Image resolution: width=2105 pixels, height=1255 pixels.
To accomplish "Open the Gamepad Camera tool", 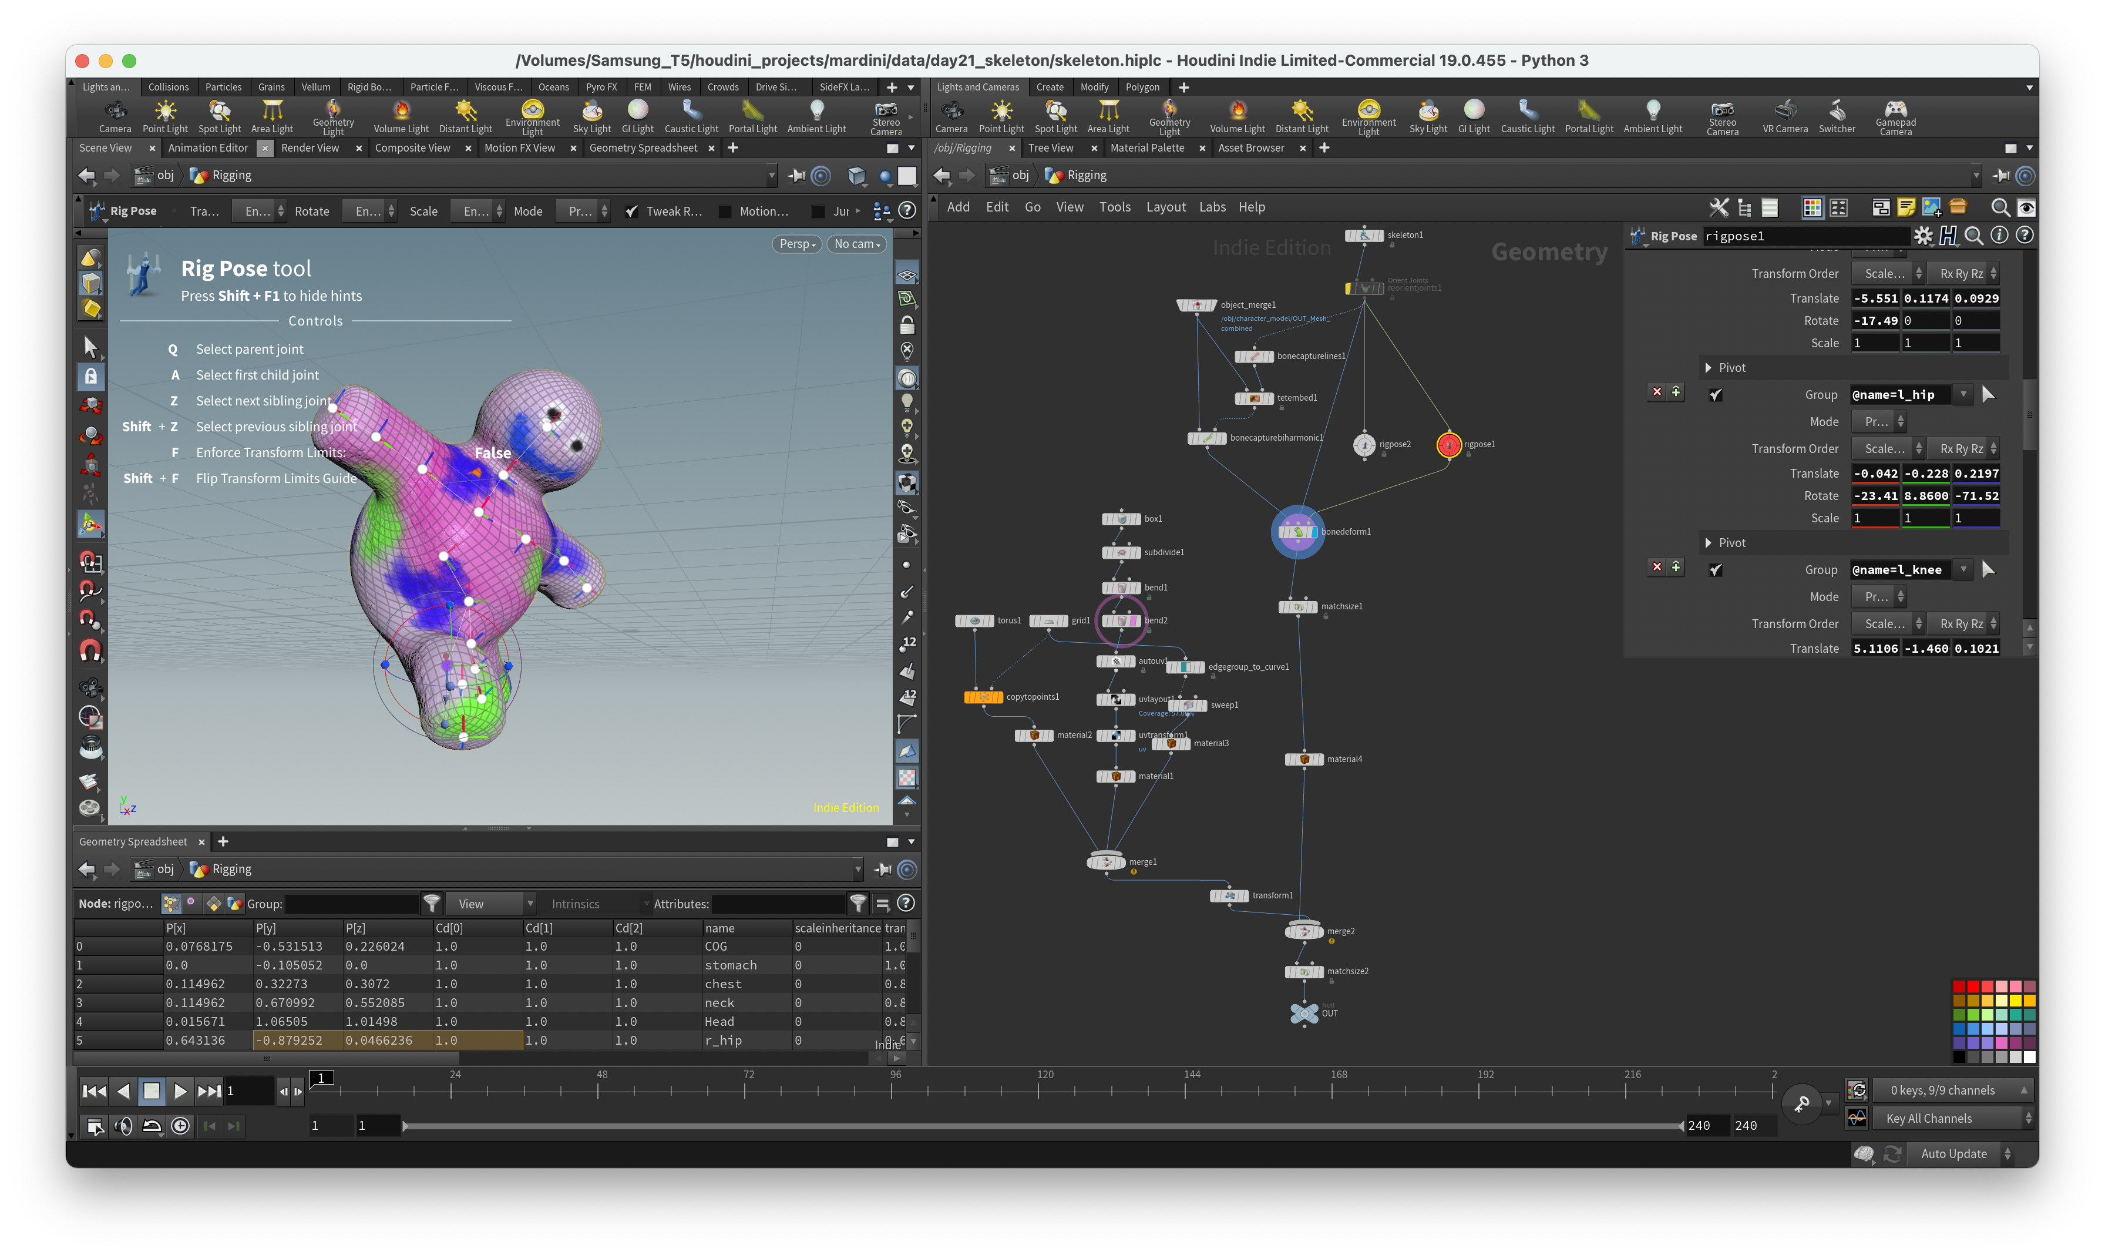I will (1895, 117).
